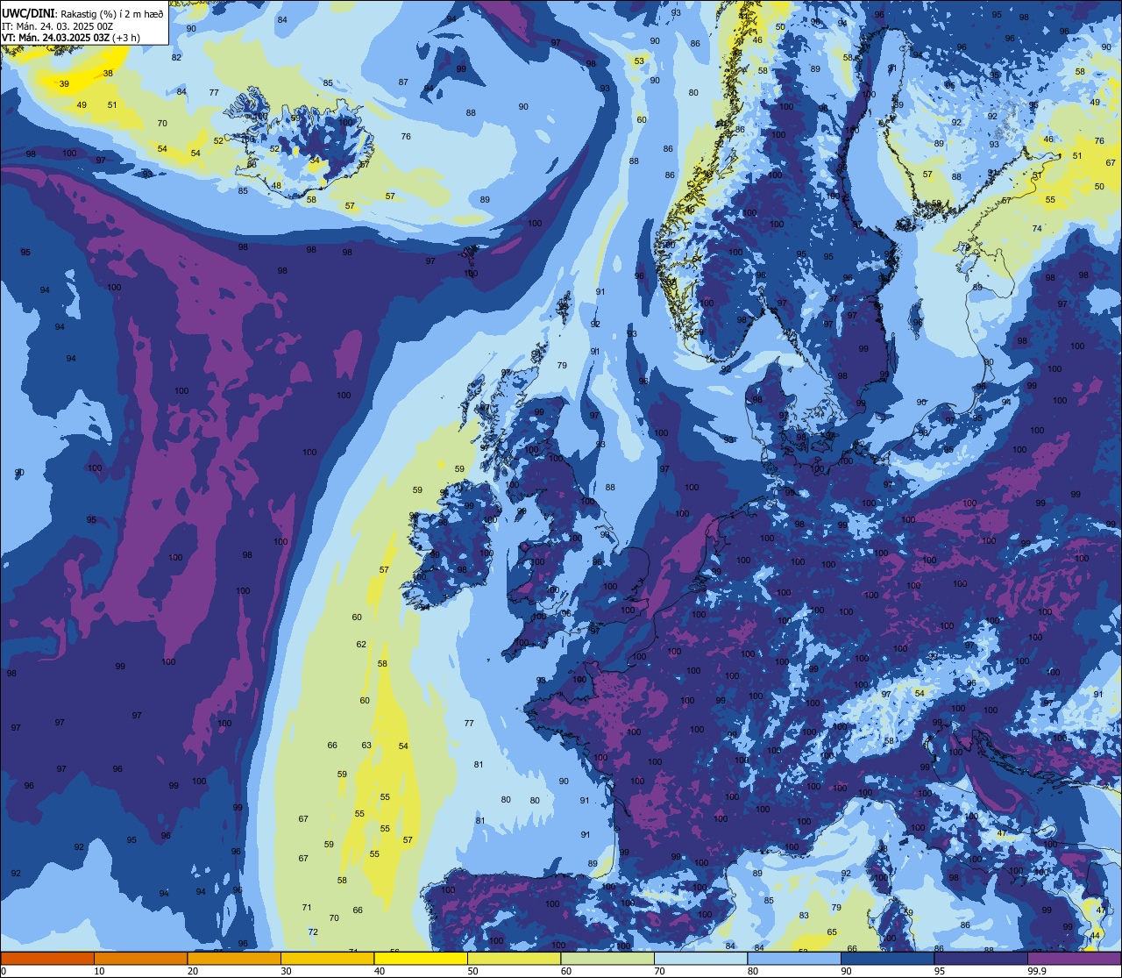
Task: Select legend swatch between 20 and 30
Action: pyautogui.click(x=234, y=959)
